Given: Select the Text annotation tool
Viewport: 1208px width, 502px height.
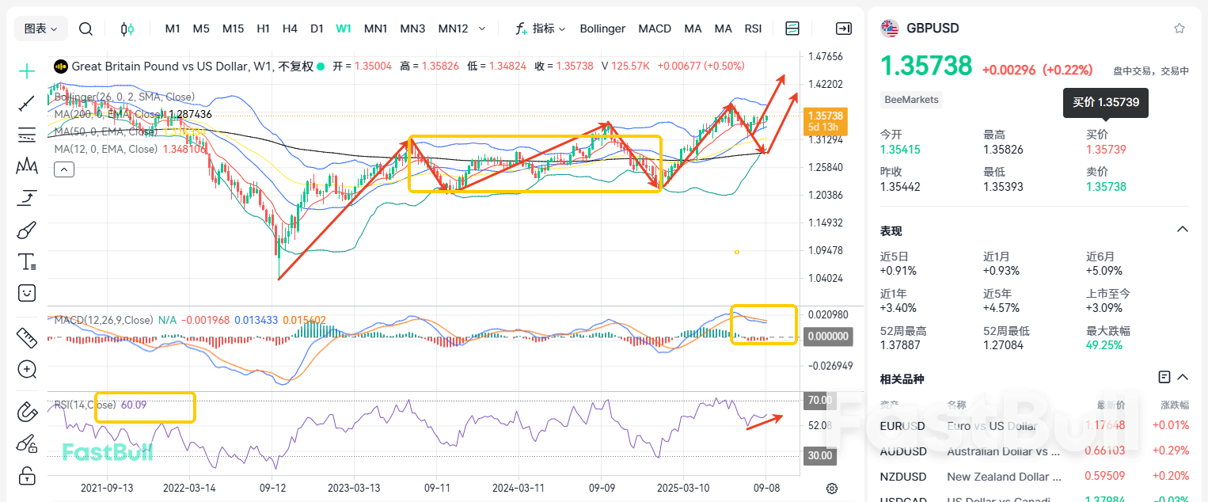Looking at the screenshot, I should [26, 261].
